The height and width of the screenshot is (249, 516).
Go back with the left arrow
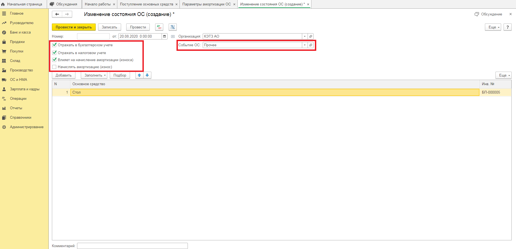(57, 14)
